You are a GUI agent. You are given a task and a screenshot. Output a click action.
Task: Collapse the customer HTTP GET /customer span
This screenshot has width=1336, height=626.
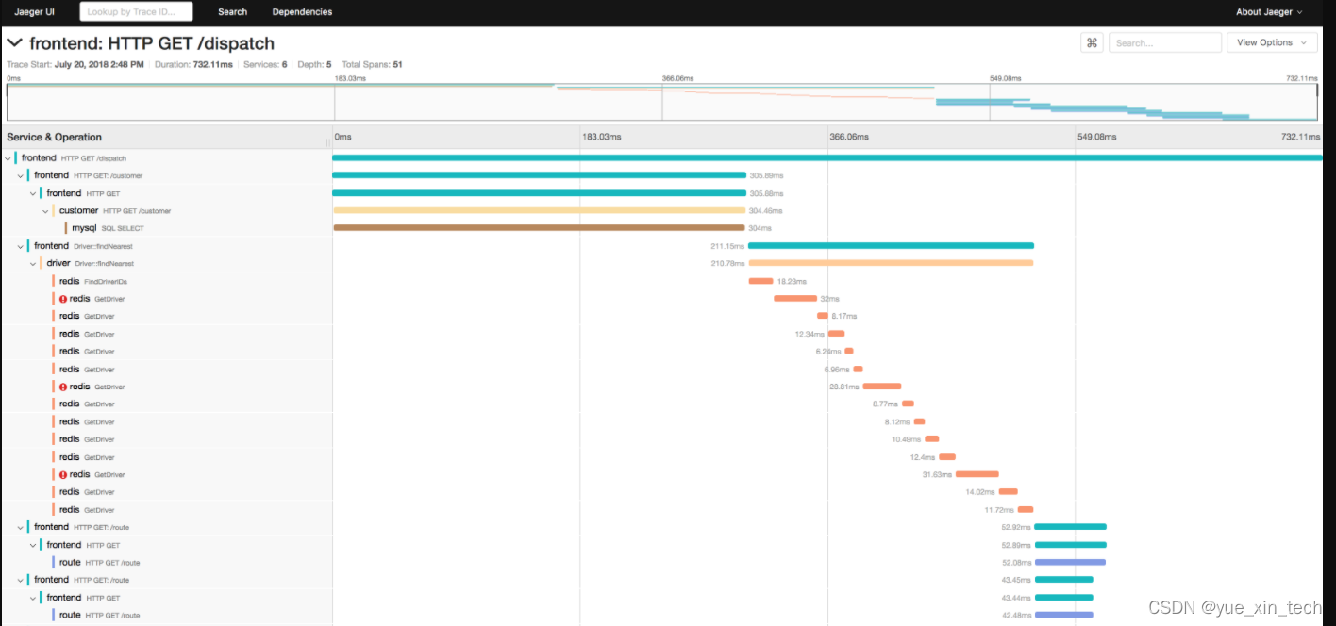(46, 211)
